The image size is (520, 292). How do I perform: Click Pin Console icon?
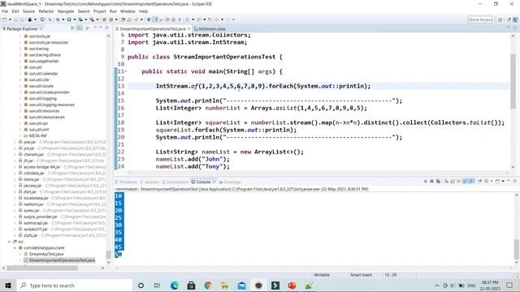[479, 181]
